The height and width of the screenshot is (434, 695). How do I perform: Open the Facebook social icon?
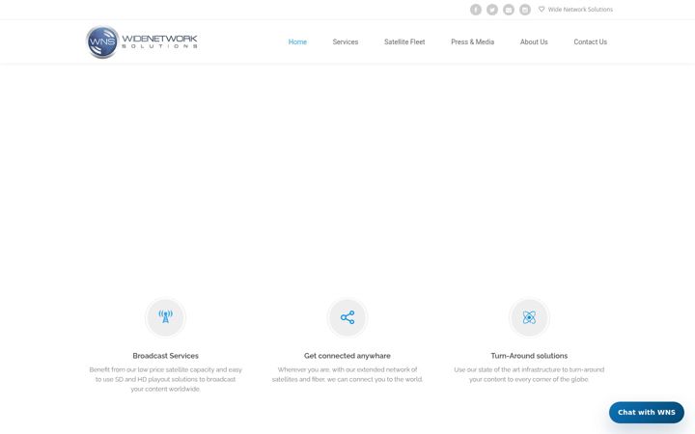476,10
